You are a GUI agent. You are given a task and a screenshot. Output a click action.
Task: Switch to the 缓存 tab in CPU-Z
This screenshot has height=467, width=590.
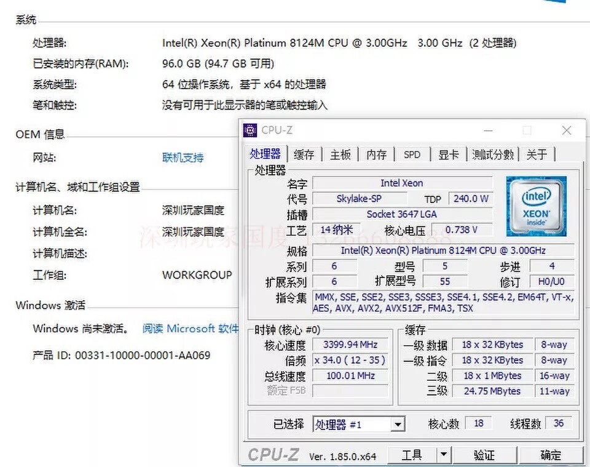pos(304,155)
